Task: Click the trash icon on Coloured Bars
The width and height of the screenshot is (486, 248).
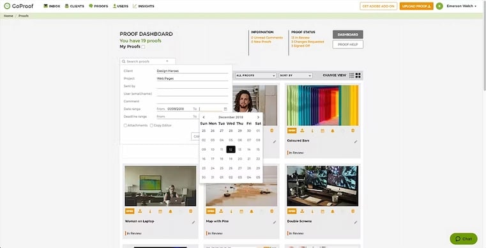Action: click(x=353, y=130)
